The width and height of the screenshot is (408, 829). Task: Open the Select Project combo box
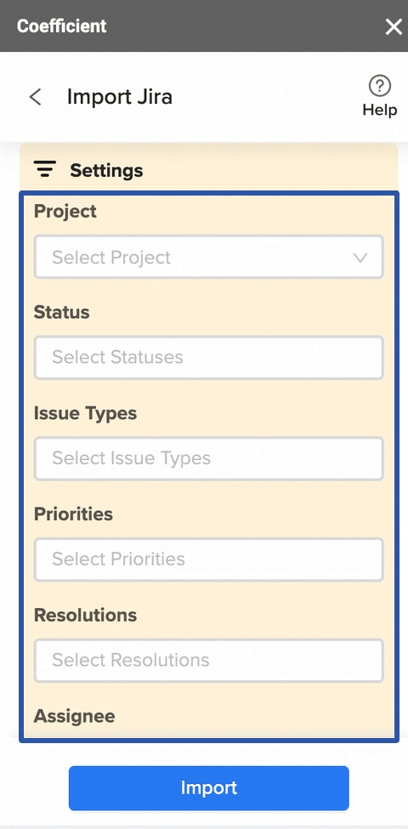tap(209, 257)
